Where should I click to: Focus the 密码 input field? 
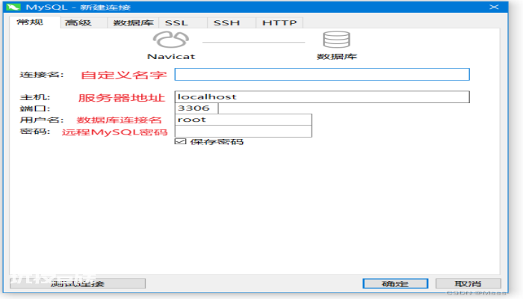coord(243,131)
